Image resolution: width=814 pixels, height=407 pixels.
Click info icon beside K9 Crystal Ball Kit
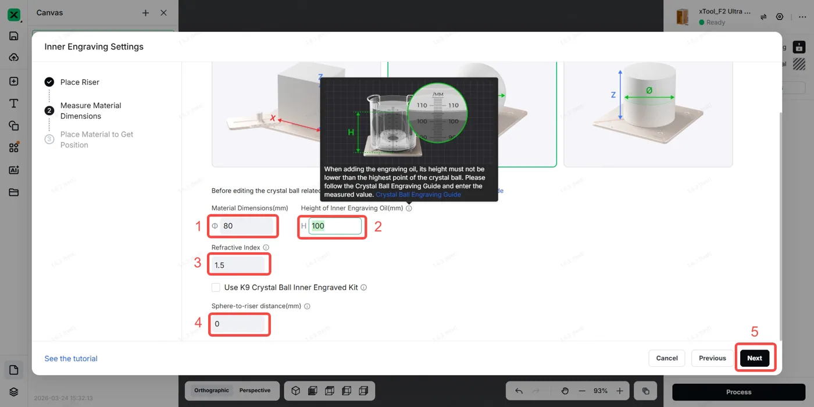click(363, 287)
